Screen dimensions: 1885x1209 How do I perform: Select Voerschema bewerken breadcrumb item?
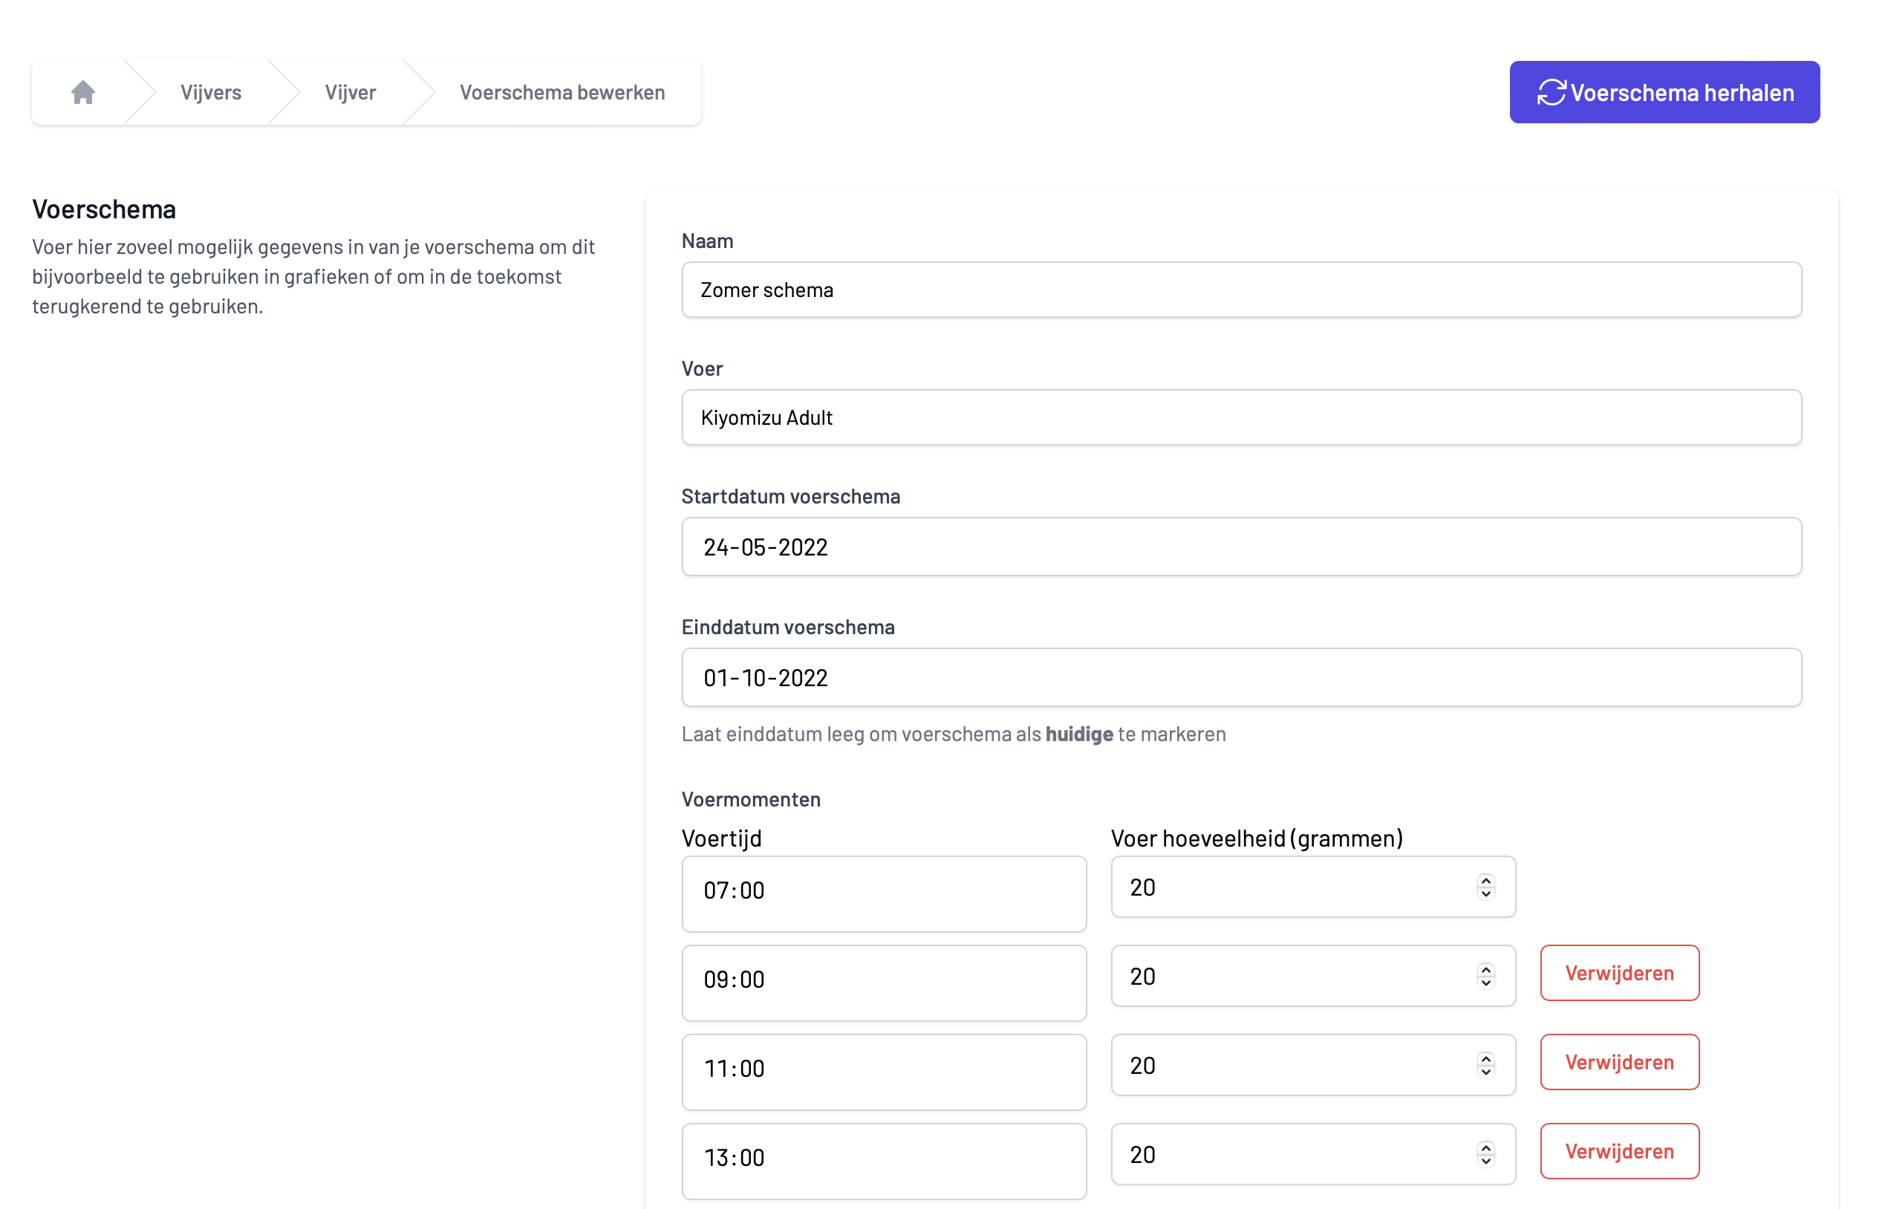pos(561,93)
